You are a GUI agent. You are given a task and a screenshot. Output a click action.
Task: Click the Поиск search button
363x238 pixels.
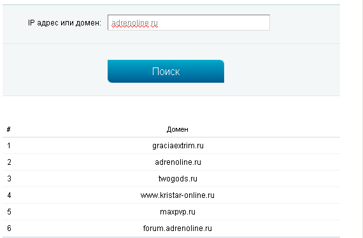166,71
